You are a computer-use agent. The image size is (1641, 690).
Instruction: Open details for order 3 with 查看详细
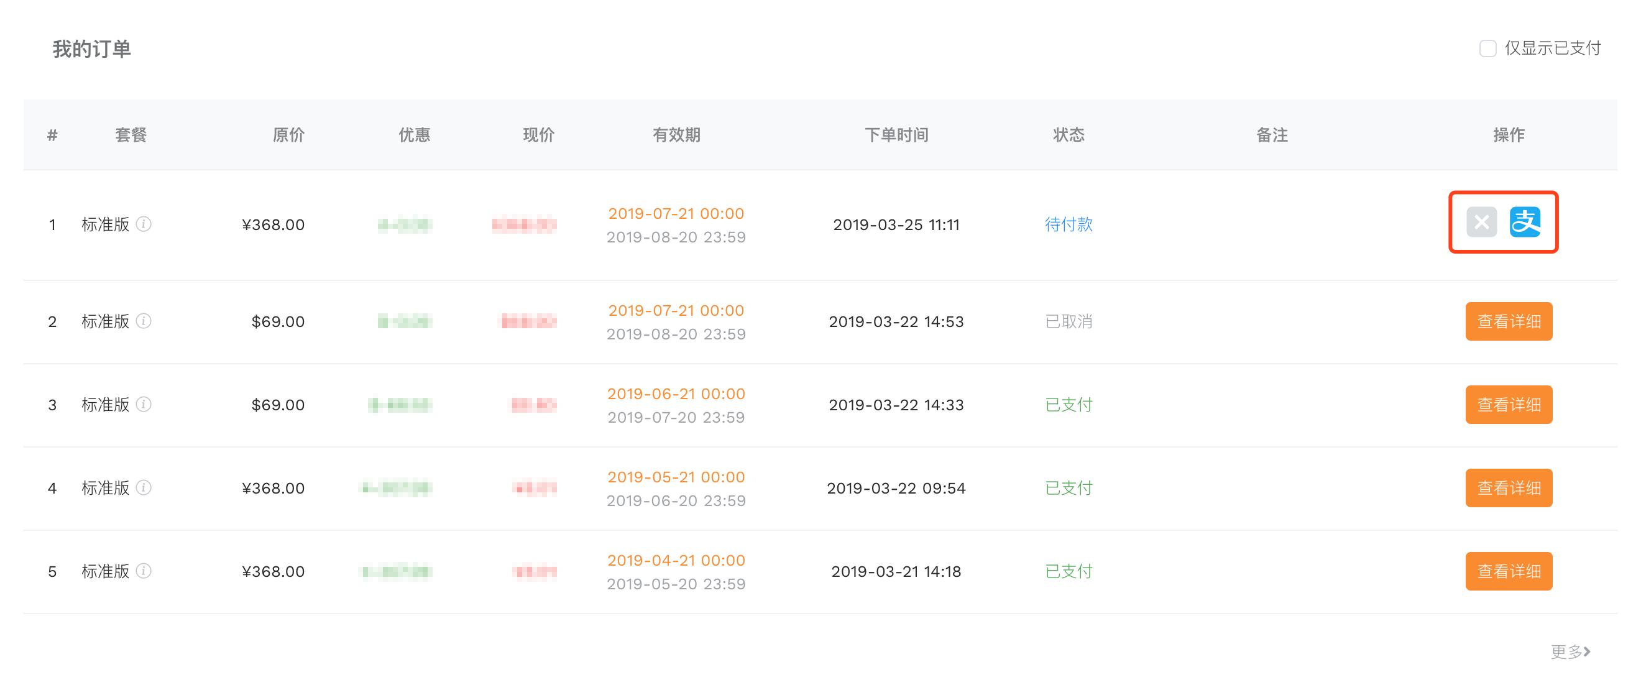point(1509,405)
